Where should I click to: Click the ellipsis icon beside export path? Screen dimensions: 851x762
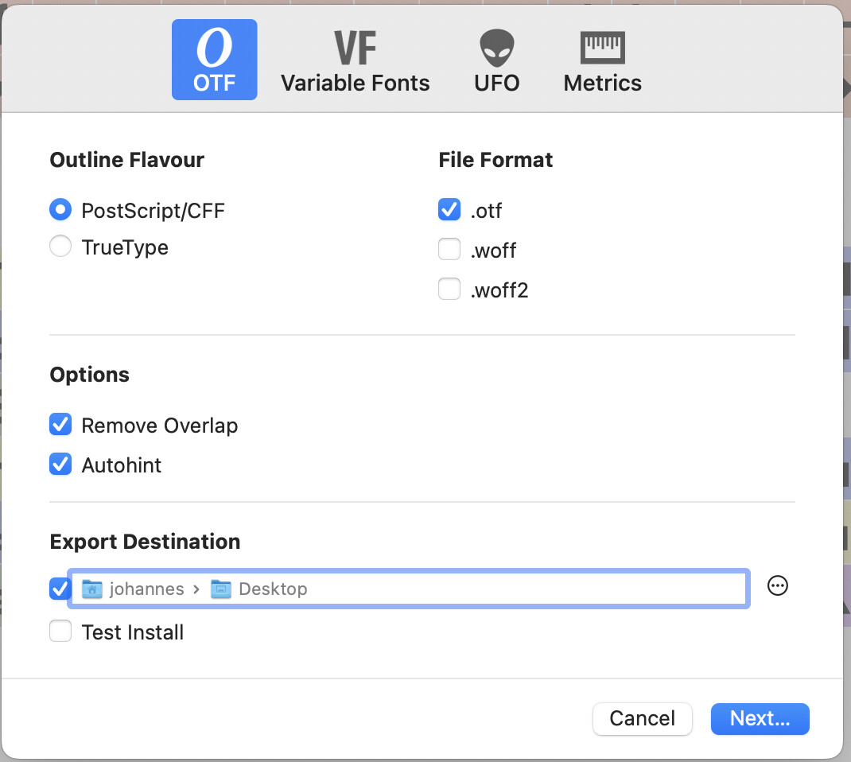click(777, 586)
